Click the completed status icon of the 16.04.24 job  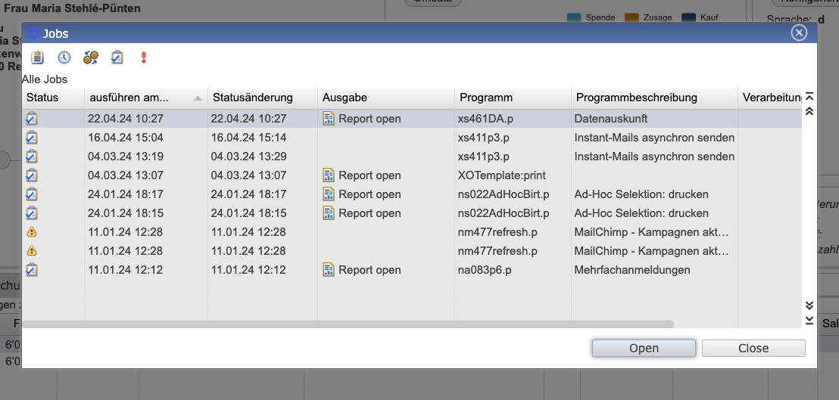point(32,138)
